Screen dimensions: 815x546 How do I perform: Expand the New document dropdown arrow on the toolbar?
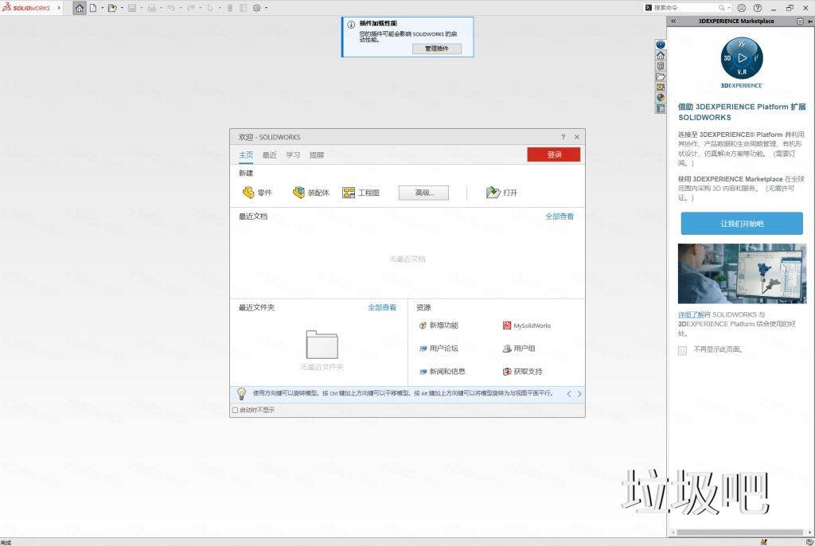[103, 7]
